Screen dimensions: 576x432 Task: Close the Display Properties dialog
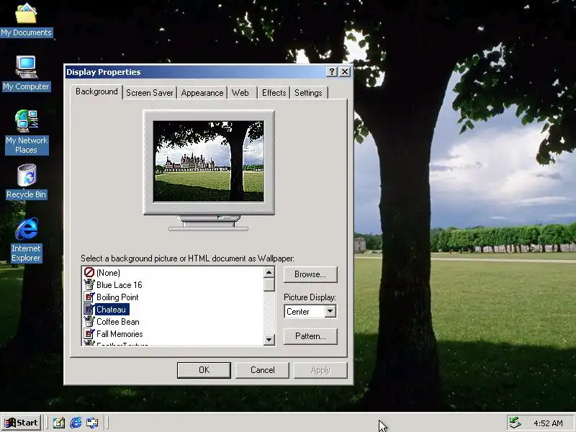click(x=345, y=71)
